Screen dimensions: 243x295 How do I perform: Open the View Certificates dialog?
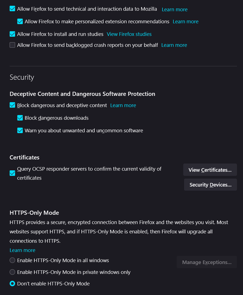[x=210, y=170]
